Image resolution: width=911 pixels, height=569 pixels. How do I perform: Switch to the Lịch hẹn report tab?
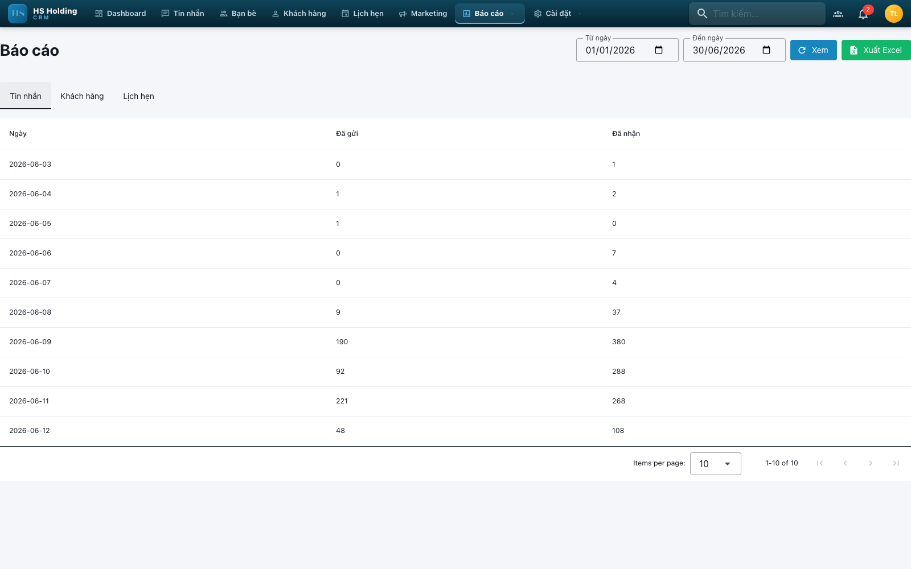pos(138,96)
